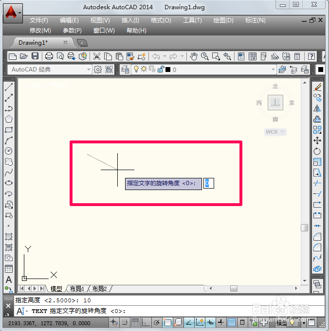Activate the Array tool
Screen dimensions: 329x331
317,130
